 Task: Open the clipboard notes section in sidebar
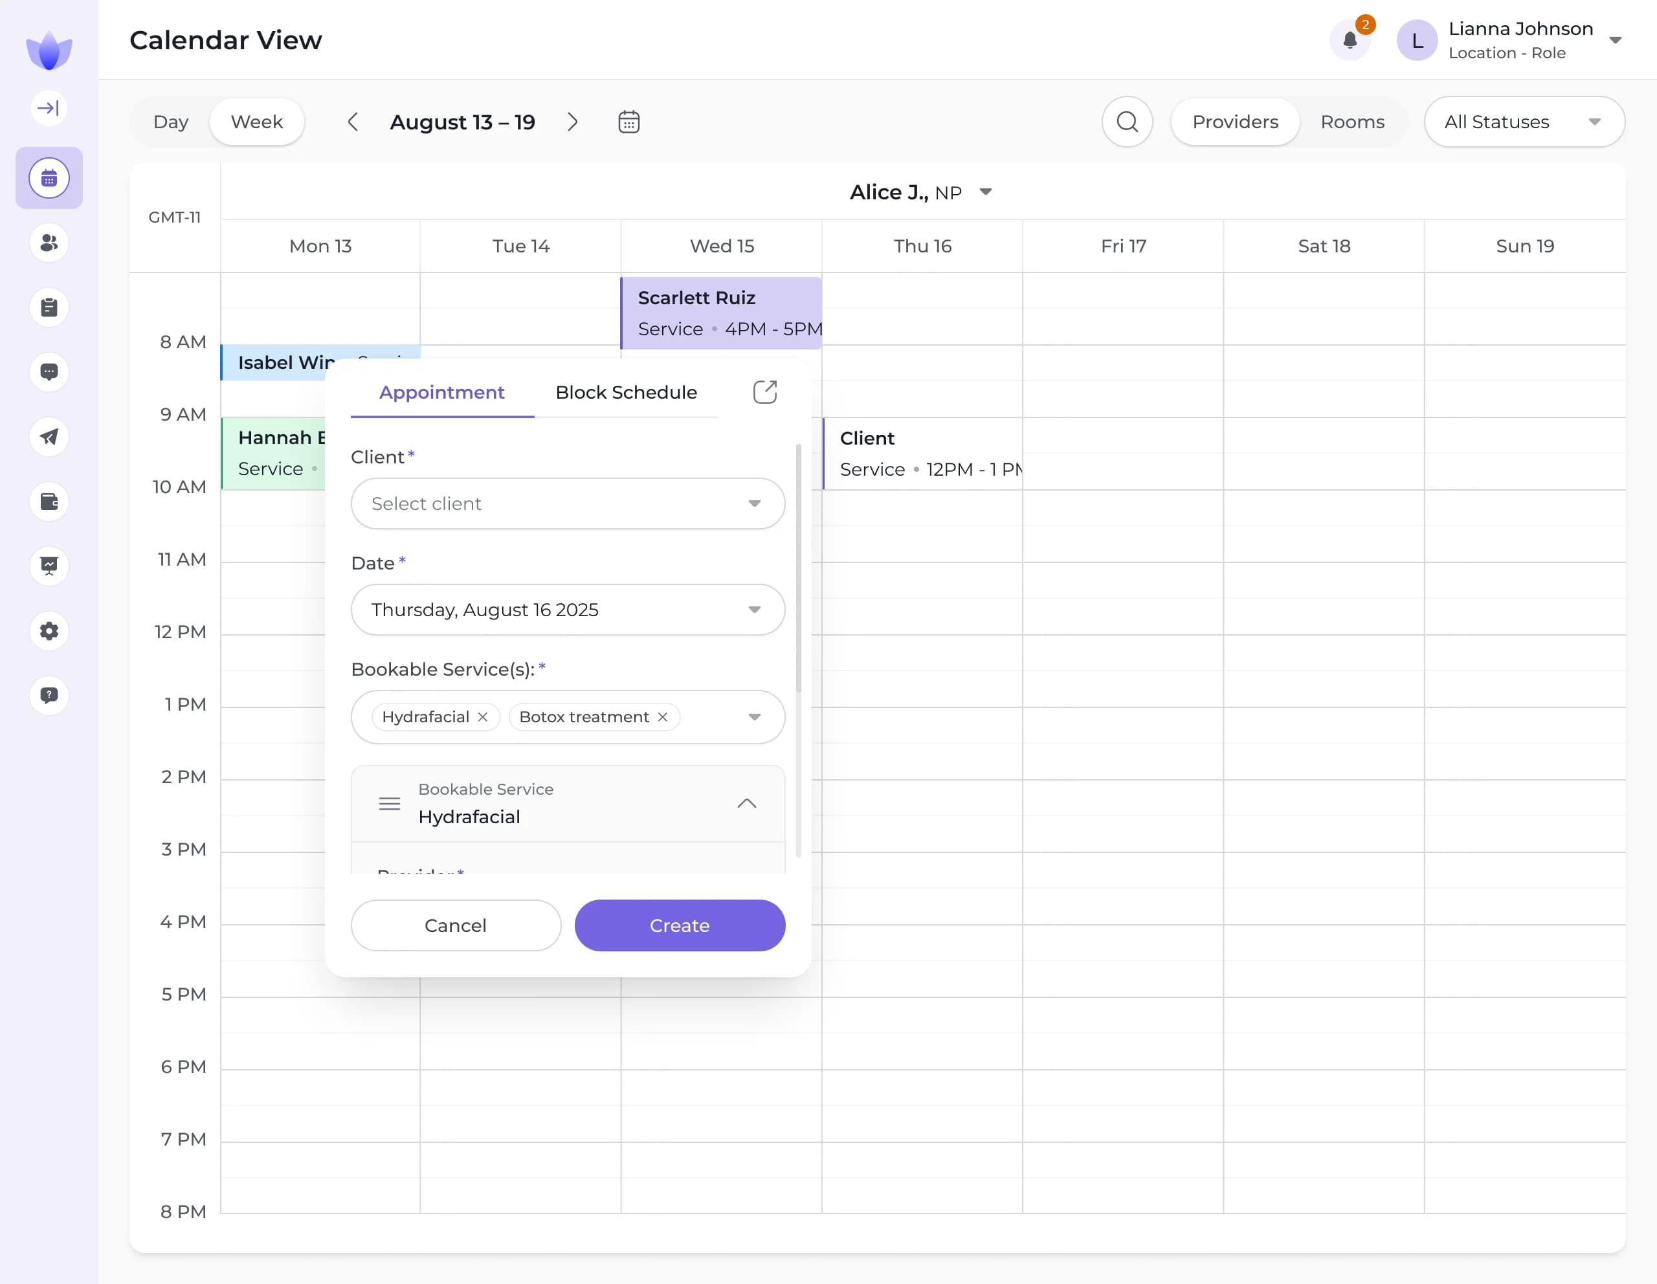(x=49, y=307)
